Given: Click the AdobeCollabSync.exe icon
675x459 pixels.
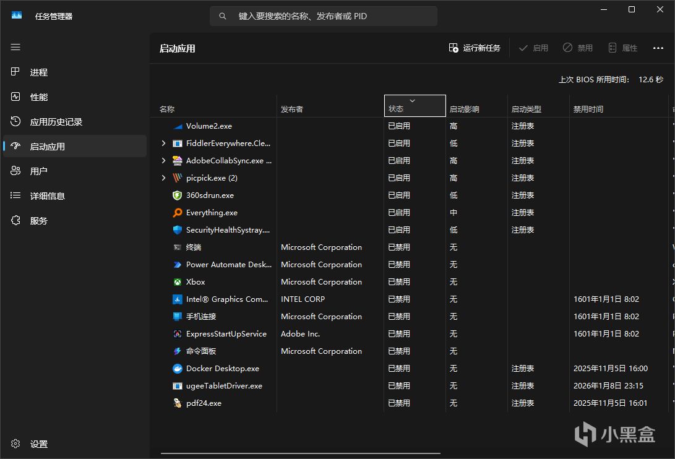Looking at the screenshot, I should click(178, 161).
